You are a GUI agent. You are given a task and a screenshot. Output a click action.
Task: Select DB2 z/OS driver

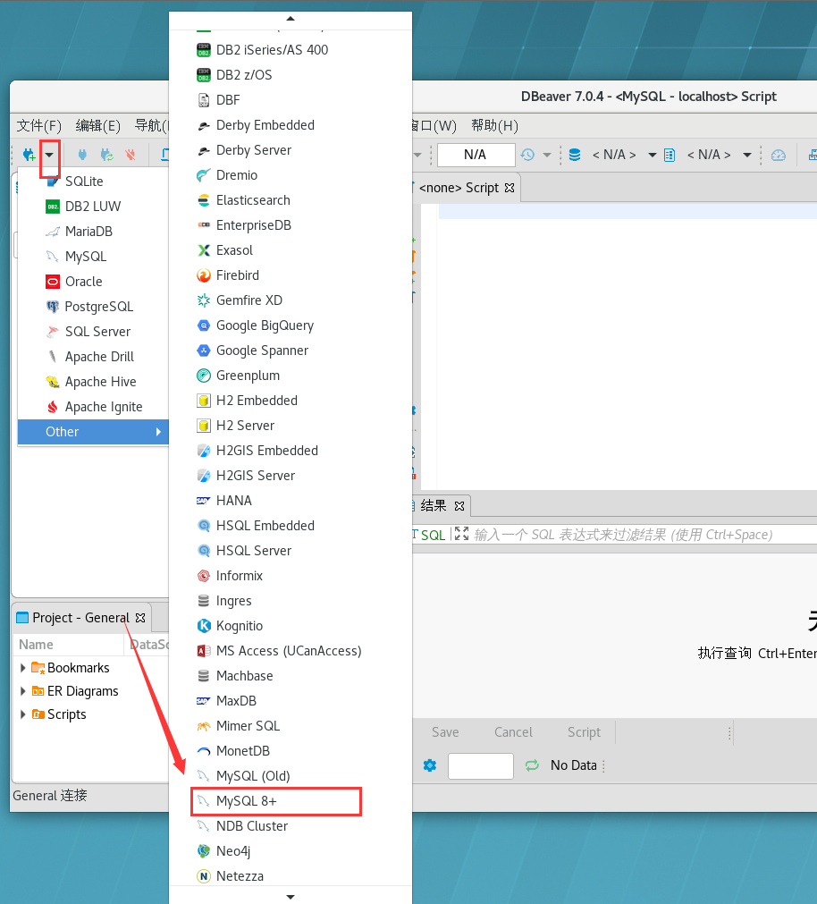point(291,75)
